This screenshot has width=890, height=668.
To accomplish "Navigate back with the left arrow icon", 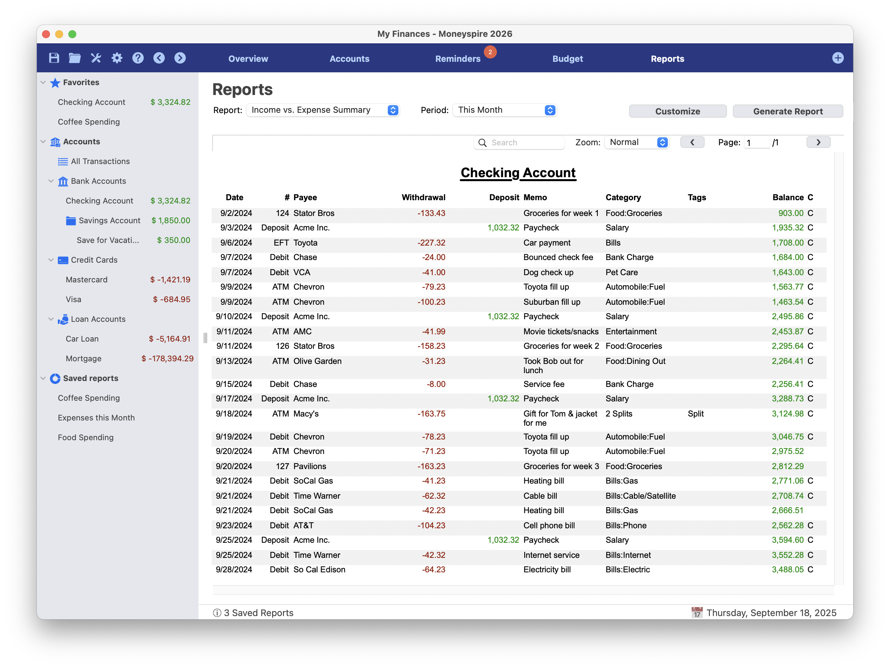I will point(159,58).
